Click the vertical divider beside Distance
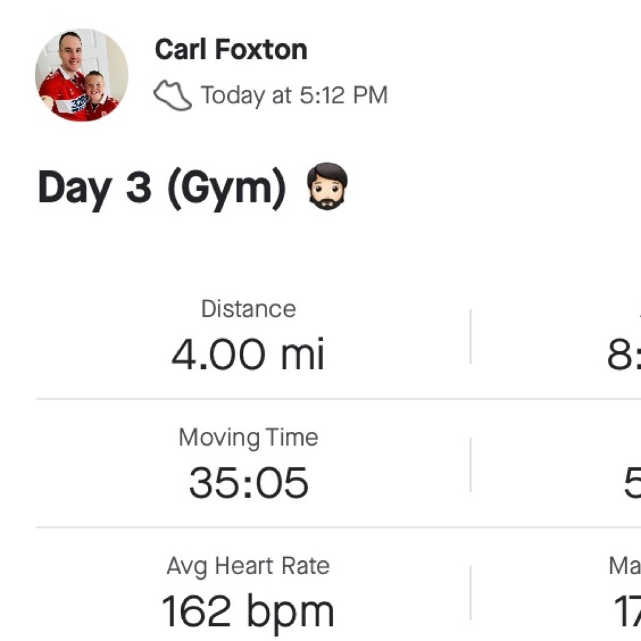Viewport: 641px width, 641px height. click(471, 336)
